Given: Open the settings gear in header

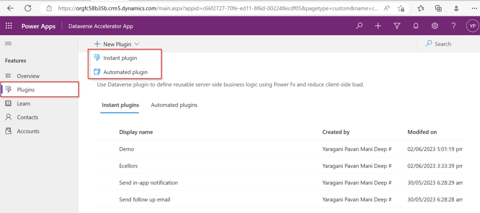Looking at the screenshot, I should pyautogui.click(x=434, y=26).
